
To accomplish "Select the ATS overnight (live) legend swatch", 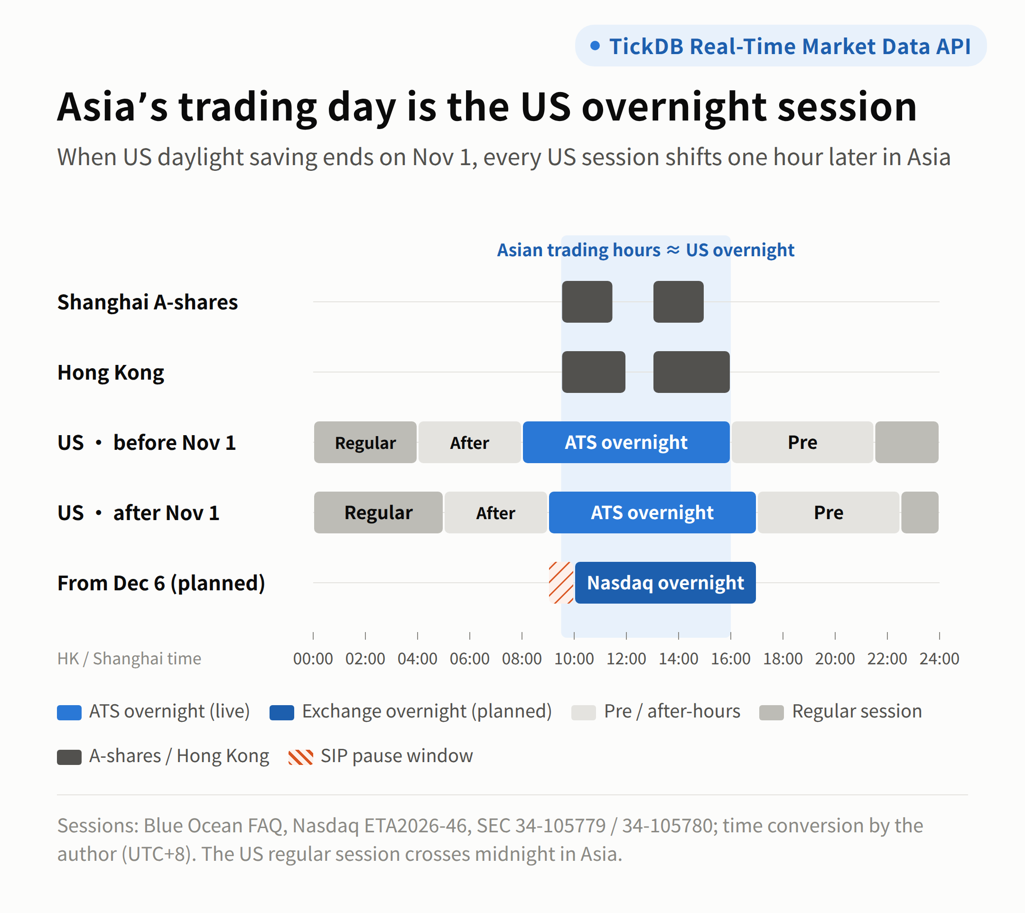I will pyautogui.click(x=69, y=712).
